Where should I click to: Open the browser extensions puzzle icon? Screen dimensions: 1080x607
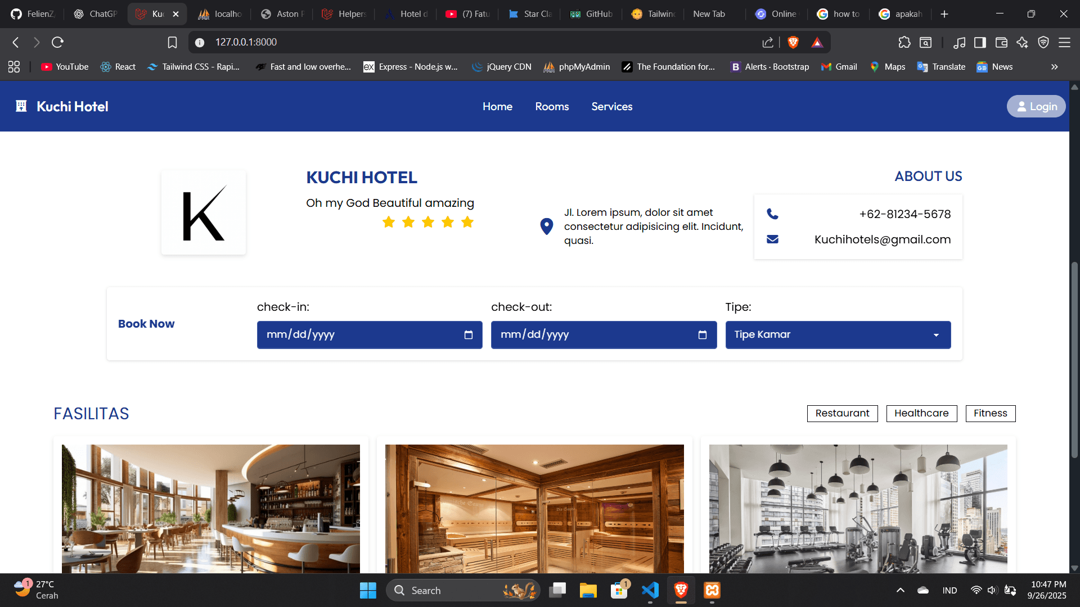(x=904, y=42)
